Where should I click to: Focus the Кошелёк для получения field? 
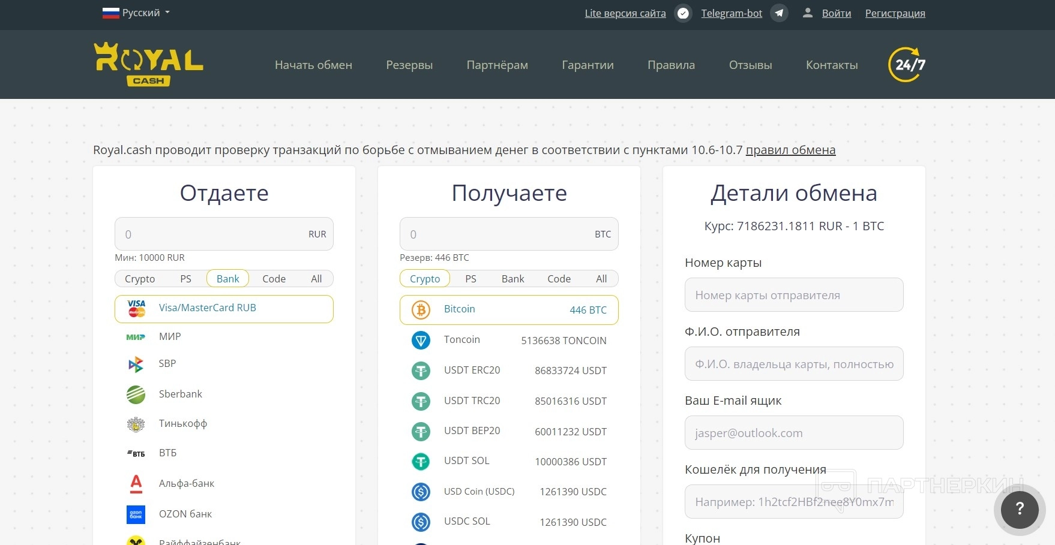(794, 501)
